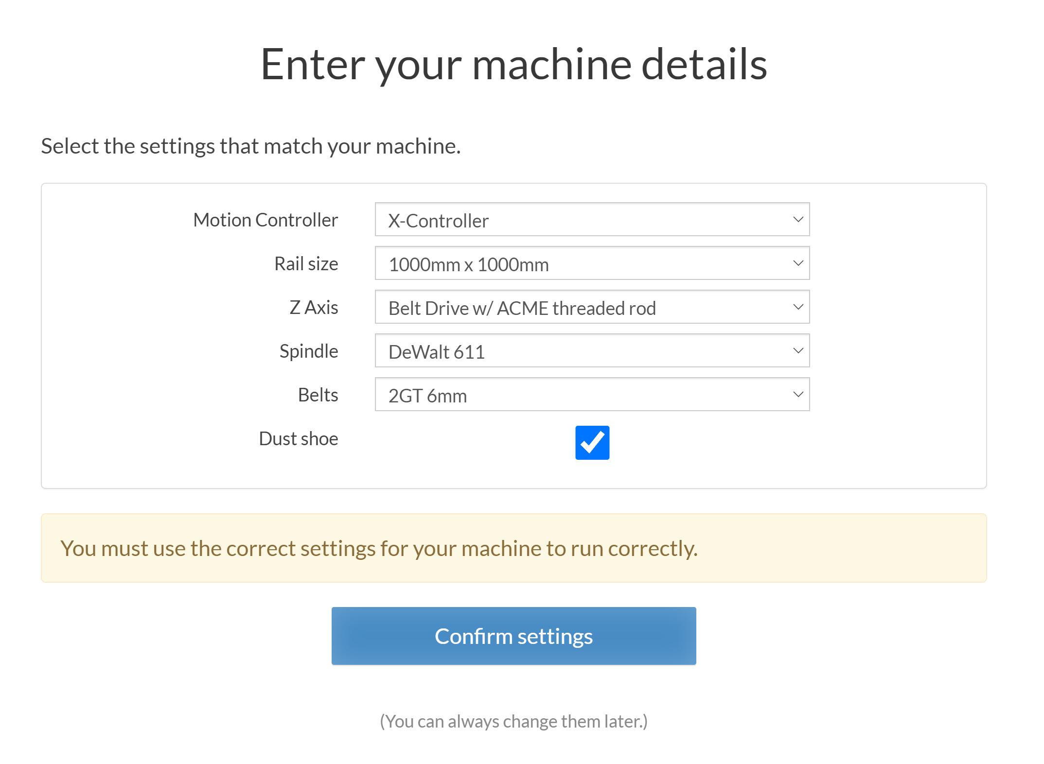Open the Belts dropdown showing 2GT 6mm
This screenshot has width=1044, height=764.
(592, 395)
